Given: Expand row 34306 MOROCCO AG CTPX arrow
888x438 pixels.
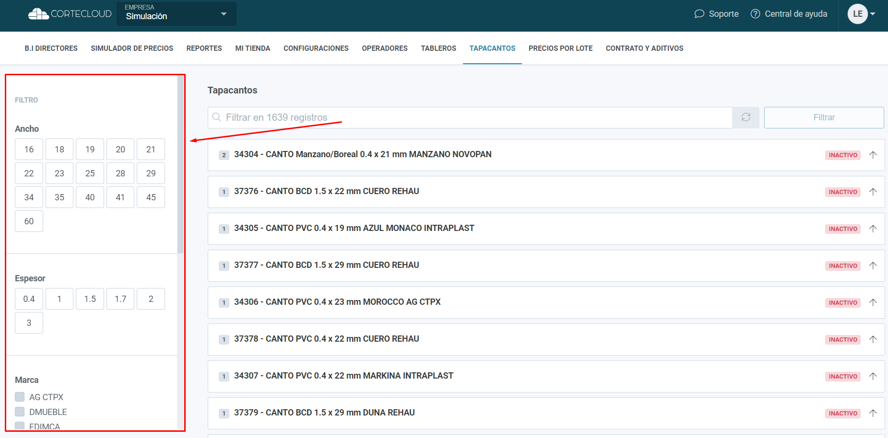Looking at the screenshot, I should 873,302.
